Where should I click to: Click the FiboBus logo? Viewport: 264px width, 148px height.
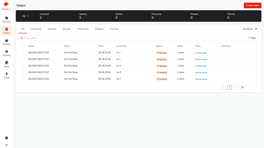pyautogui.click(x=7, y=6)
